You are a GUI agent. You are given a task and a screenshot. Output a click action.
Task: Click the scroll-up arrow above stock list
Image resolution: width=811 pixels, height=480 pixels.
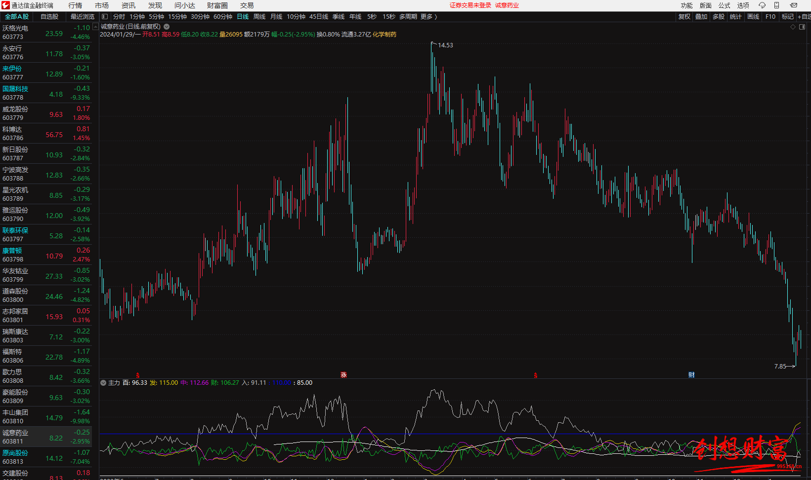(x=95, y=27)
